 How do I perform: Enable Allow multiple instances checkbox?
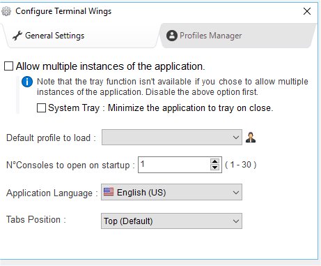pos(9,66)
